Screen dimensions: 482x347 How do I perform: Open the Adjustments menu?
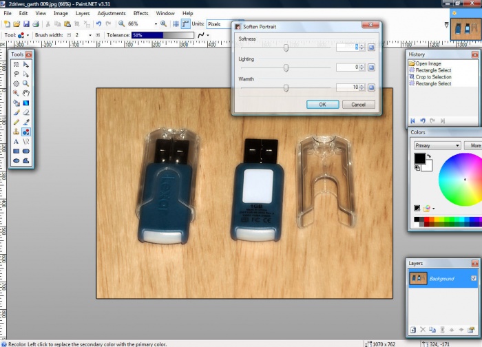(111, 13)
